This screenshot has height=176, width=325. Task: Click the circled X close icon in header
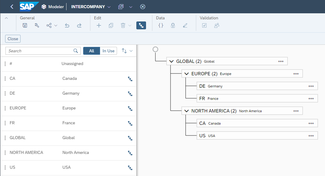[143, 7]
